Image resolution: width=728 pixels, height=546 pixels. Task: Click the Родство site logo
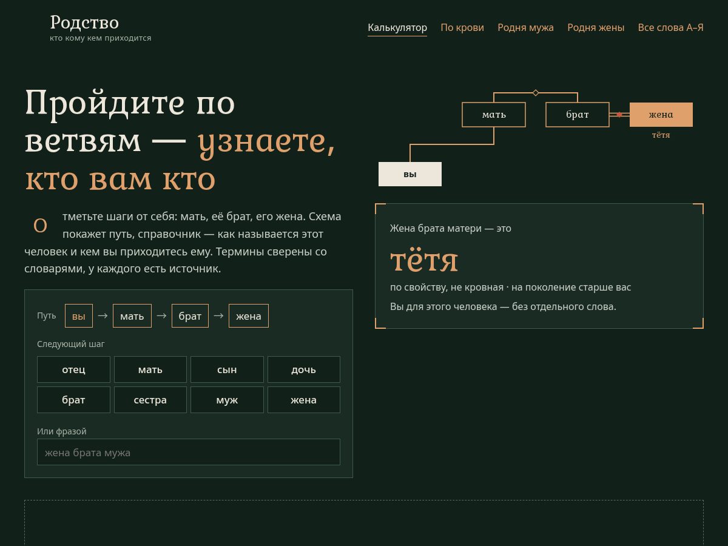click(x=84, y=22)
